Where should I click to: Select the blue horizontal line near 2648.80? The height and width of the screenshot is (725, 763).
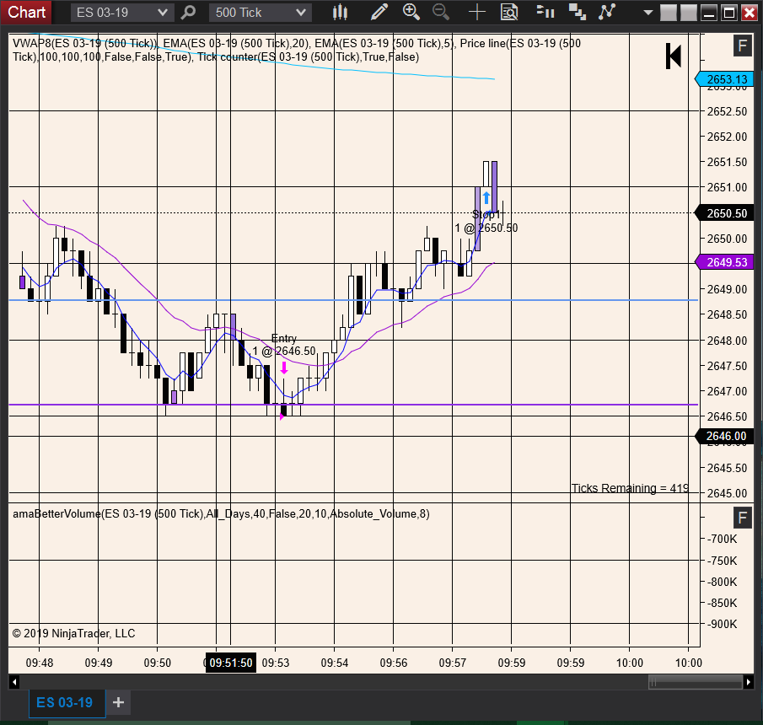[x=354, y=300]
